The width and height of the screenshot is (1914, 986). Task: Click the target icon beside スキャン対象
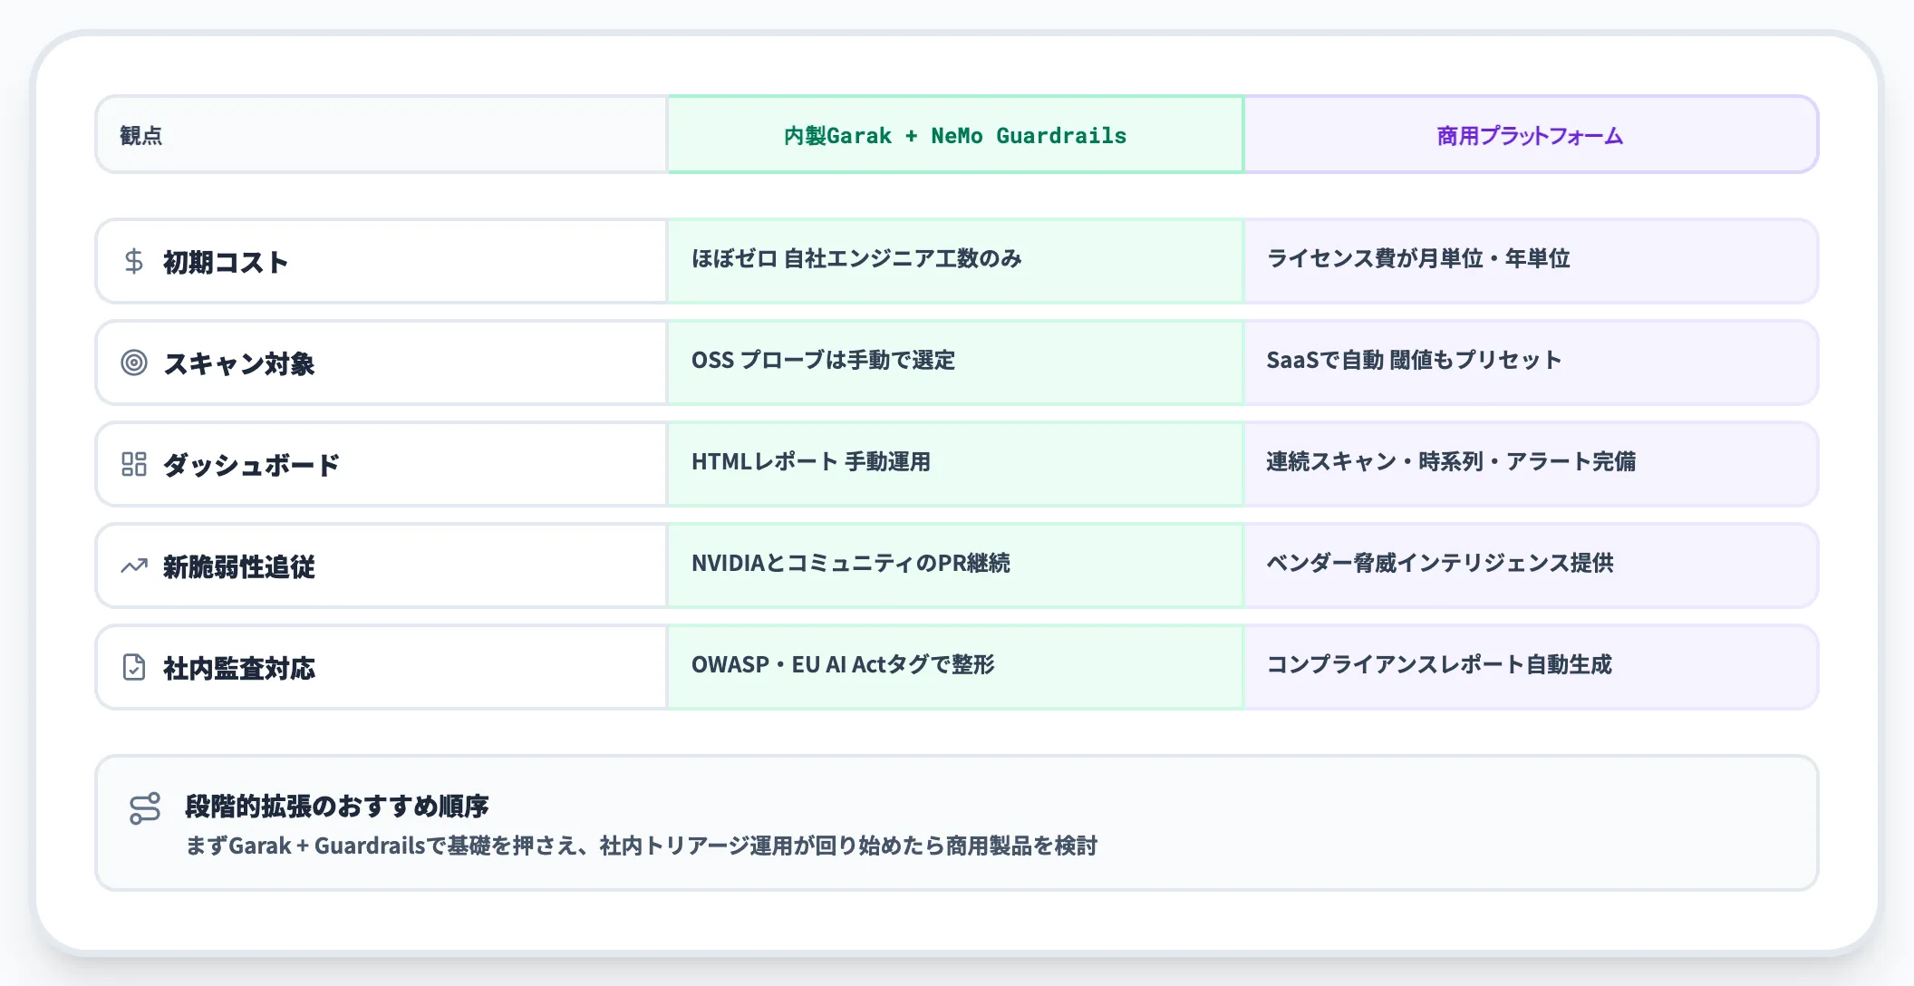[x=134, y=362]
